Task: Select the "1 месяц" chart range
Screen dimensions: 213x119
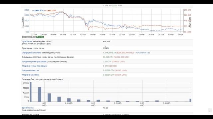Action: 40,37
